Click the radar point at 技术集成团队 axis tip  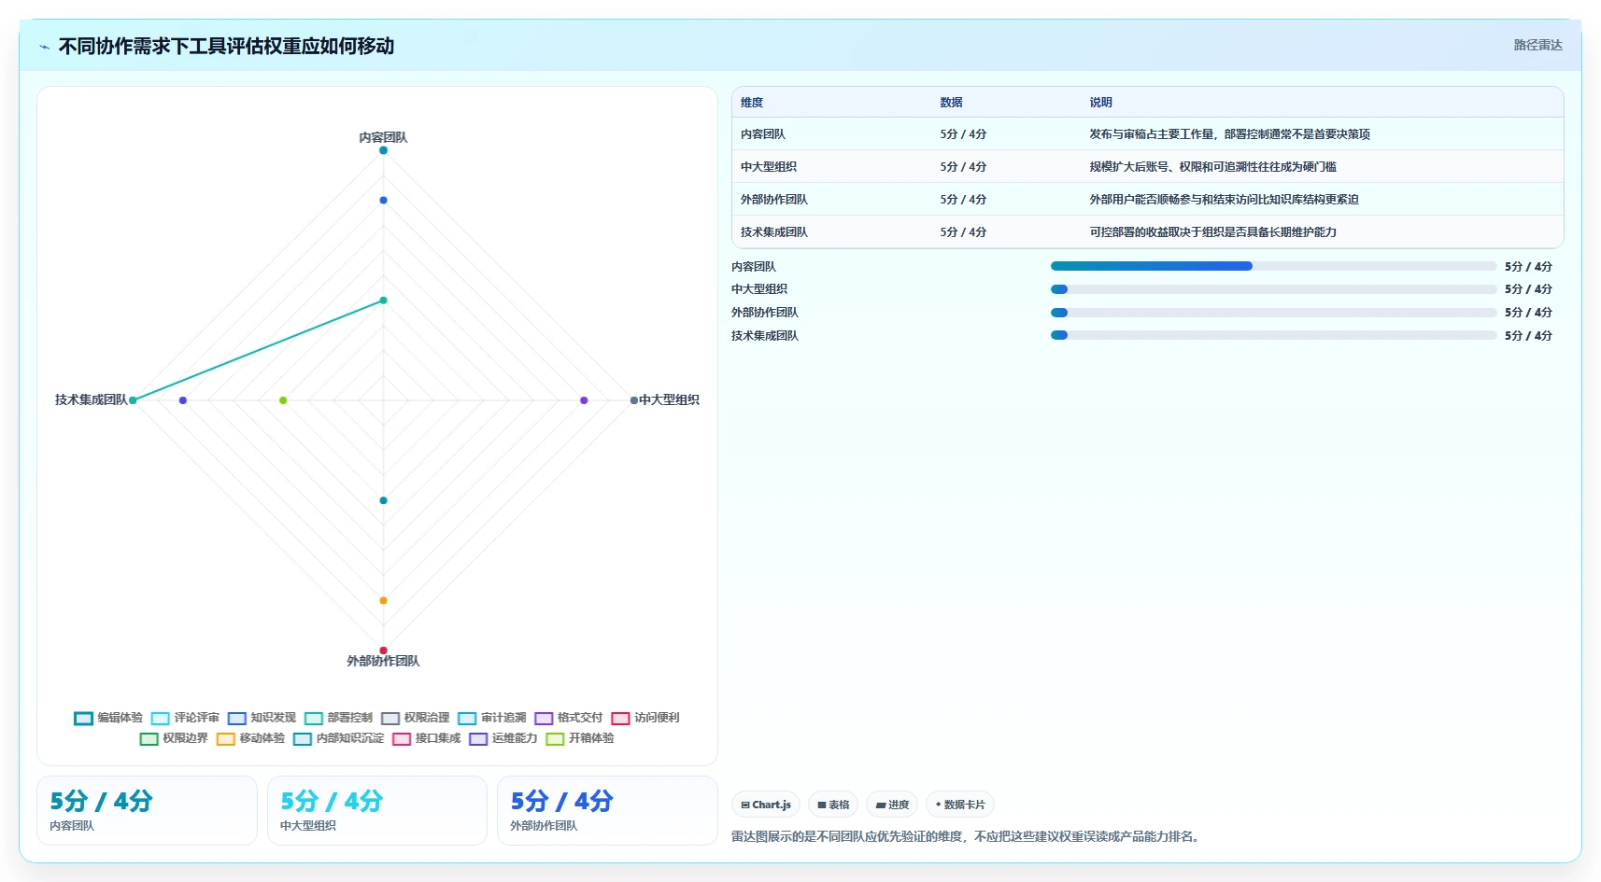coord(133,400)
